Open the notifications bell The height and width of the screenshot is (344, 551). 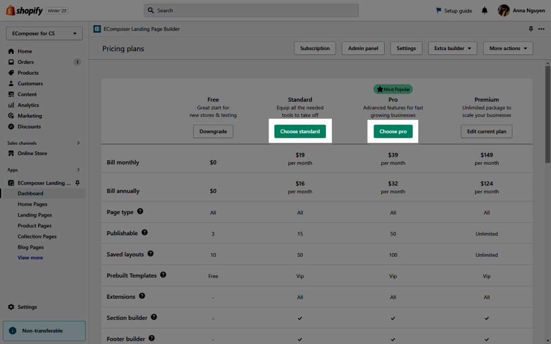click(x=485, y=11)
